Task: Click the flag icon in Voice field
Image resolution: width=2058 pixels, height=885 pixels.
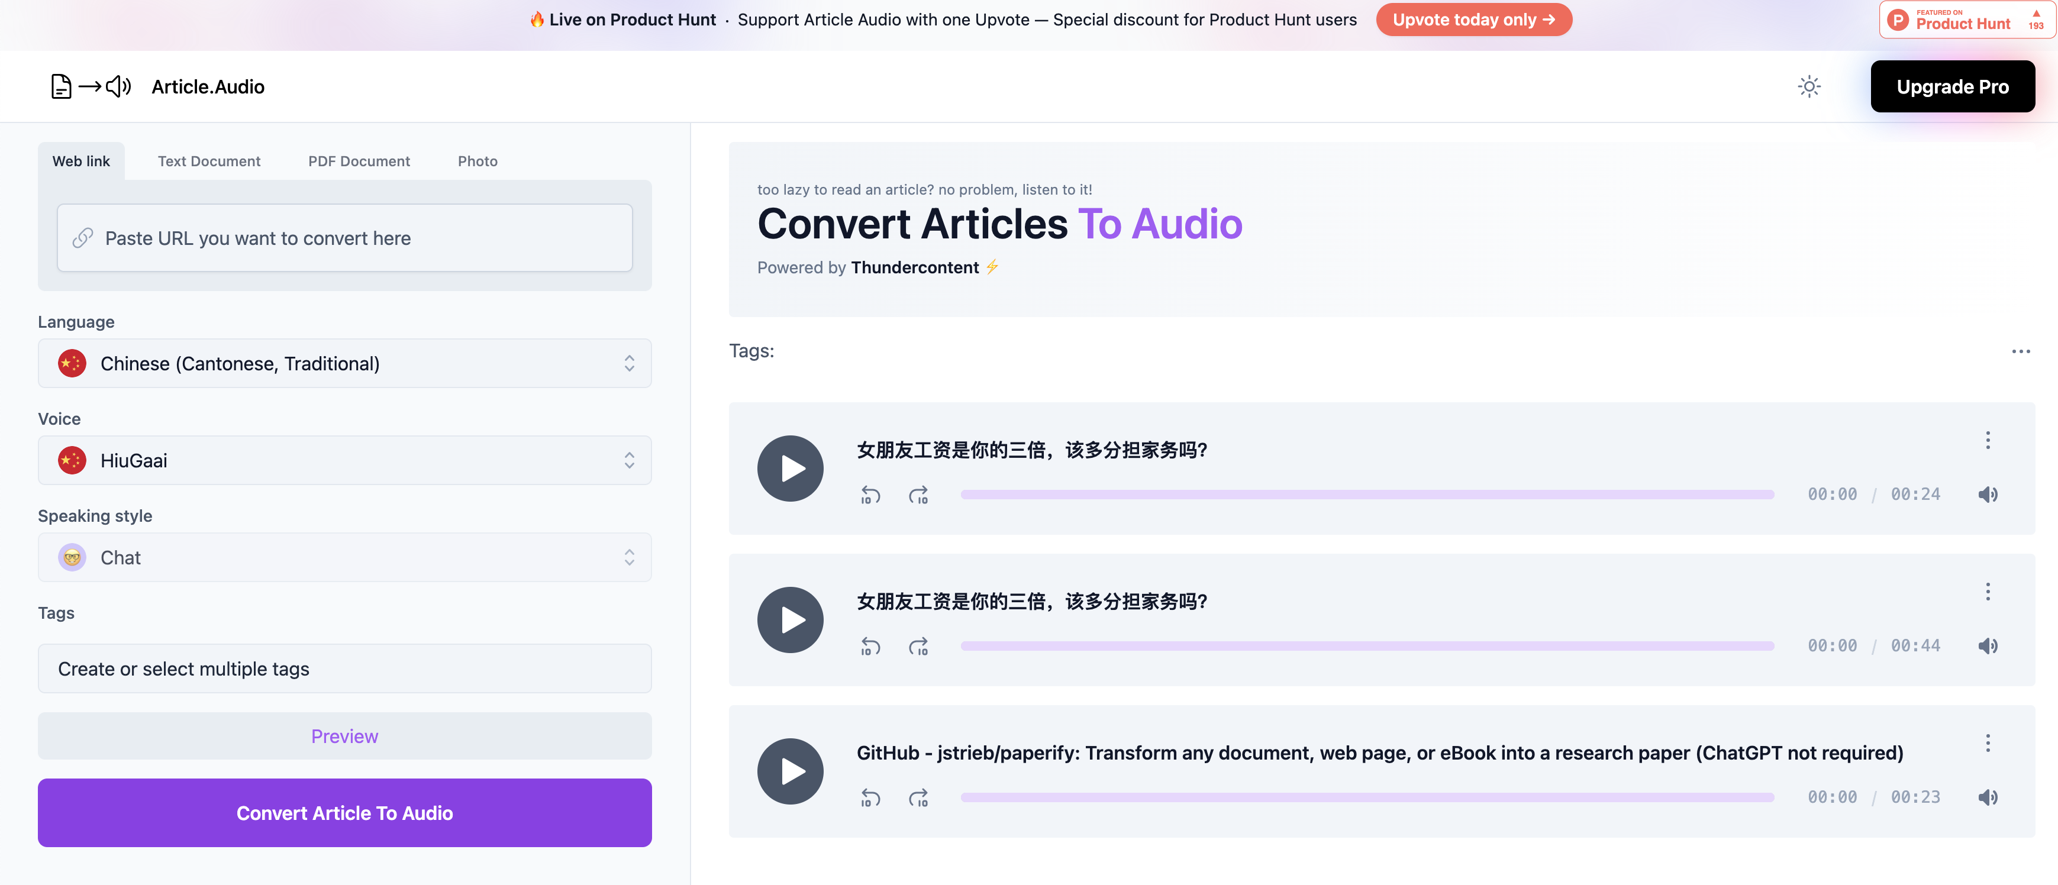Action: (x=72, y=460)
